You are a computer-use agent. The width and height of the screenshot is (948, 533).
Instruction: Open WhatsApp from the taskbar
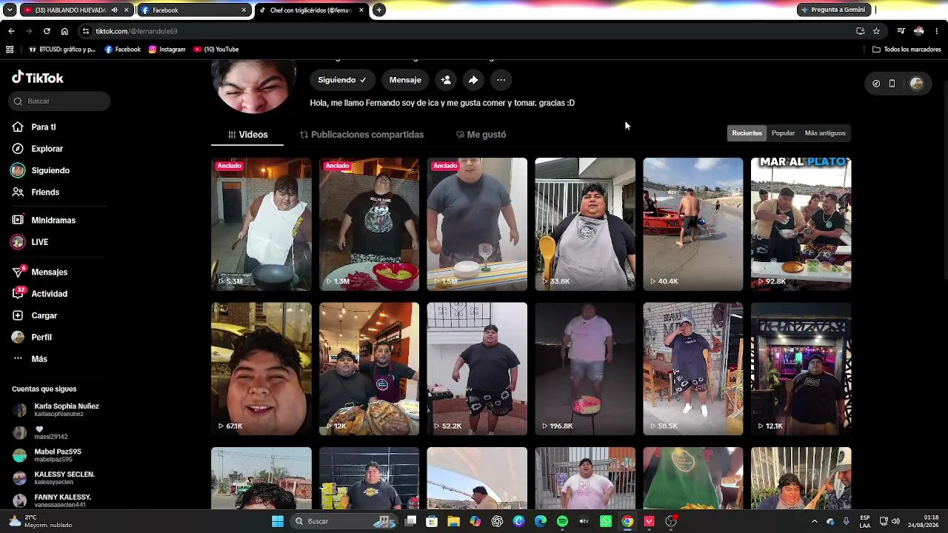tap(606, 521)
